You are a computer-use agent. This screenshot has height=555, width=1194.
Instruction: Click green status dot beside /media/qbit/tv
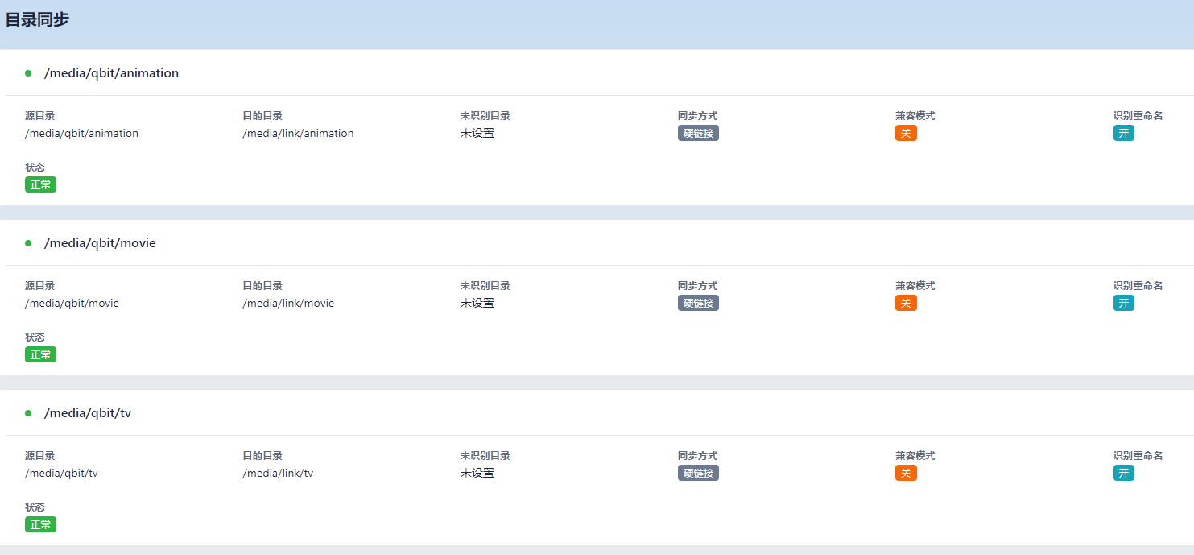(28, 413)
